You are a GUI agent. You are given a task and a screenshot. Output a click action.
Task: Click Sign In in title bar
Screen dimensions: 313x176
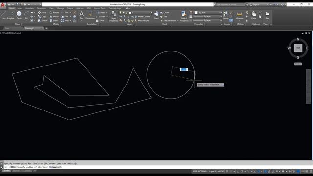pyautogui.click(x=255, y=4)
